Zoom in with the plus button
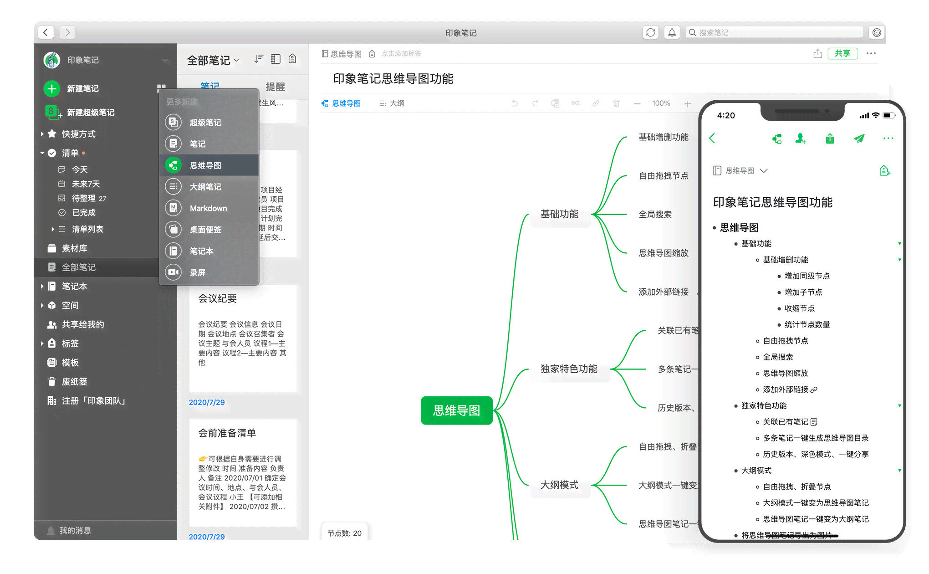Screen dimensions: 929x574 pos(688,104)
